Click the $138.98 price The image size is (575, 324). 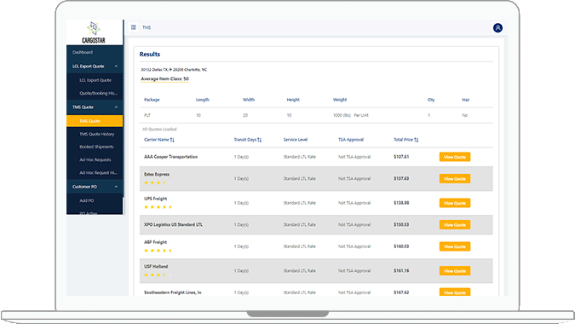pos(401,203)
